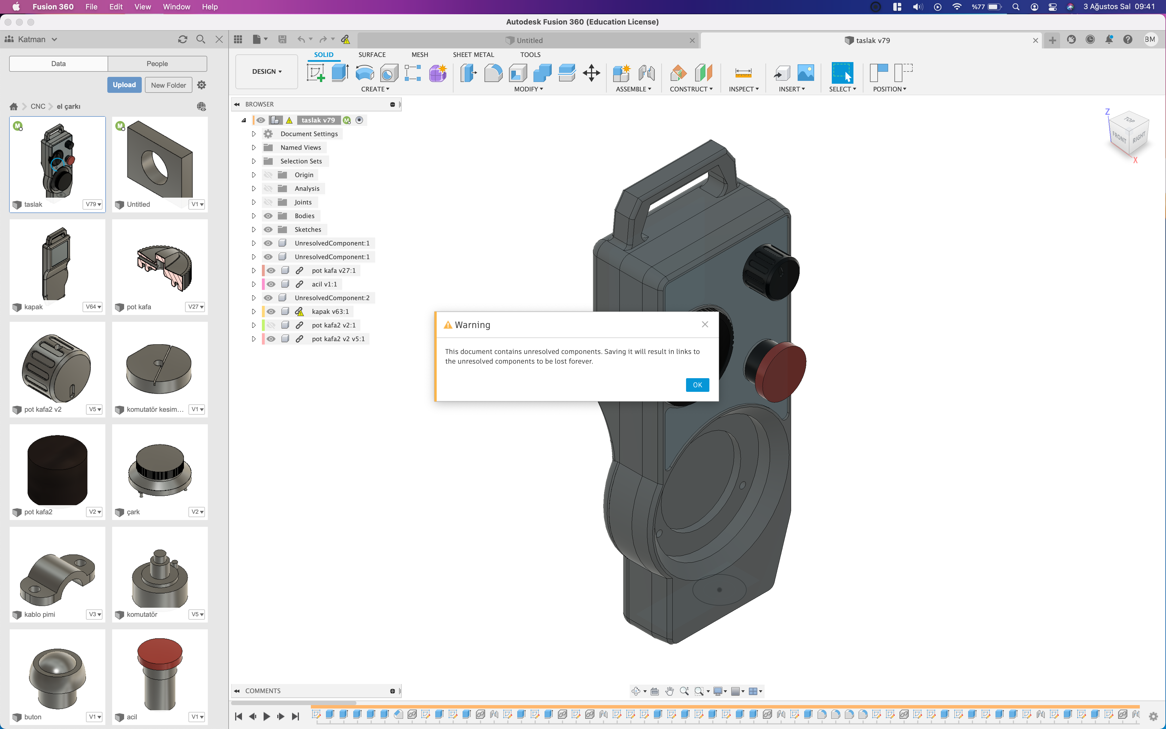
Task: Toggle visibility of Sketches folder
Action: point(268,230)
